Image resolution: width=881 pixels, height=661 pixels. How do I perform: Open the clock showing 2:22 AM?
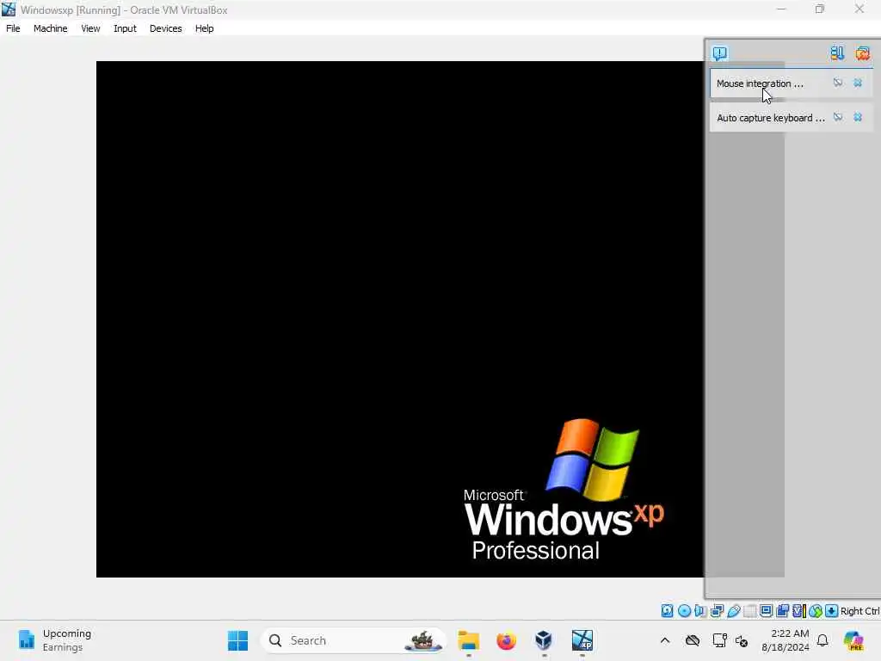pos(786,640)
